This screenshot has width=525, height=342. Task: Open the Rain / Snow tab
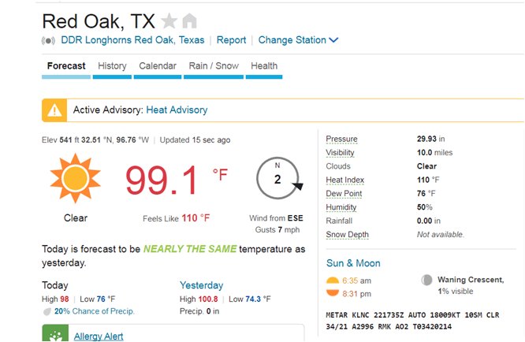(214, 66)
